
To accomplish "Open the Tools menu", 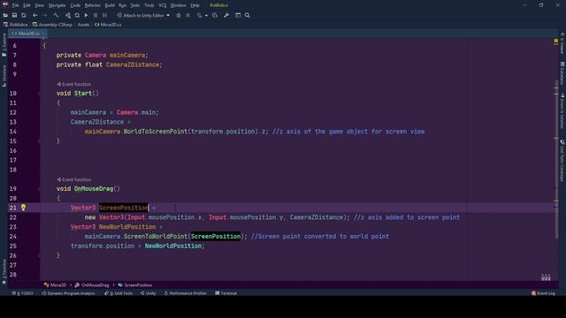I will (x=149, y=5).
